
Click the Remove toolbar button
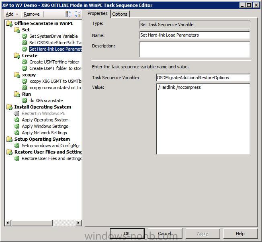32,14
